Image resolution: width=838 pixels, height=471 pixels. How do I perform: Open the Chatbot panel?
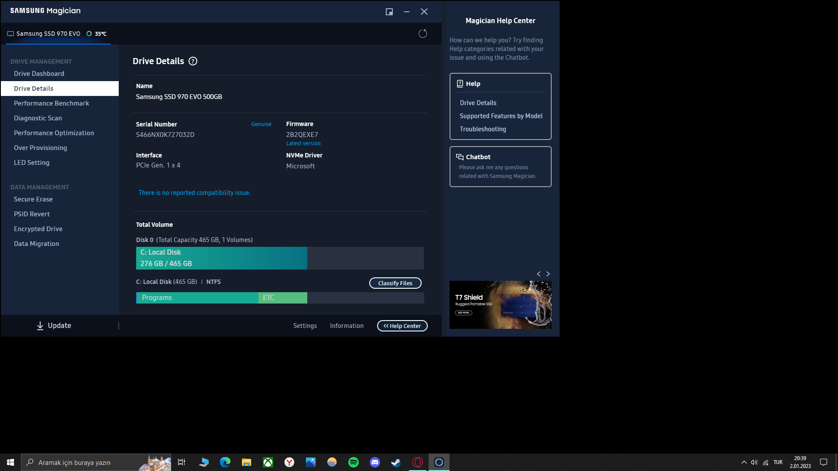click(x=500, y=166)
